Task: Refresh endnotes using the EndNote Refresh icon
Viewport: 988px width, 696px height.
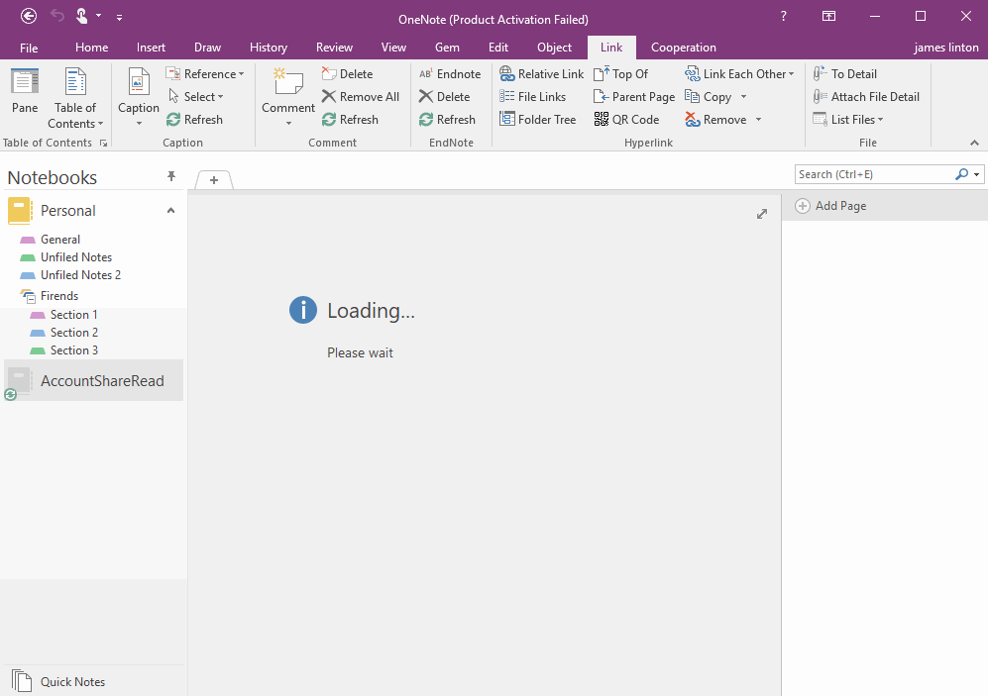Action: tap(449, 119)
